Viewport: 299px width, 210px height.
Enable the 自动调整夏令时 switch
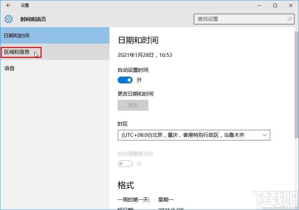(x=125, y=164)
